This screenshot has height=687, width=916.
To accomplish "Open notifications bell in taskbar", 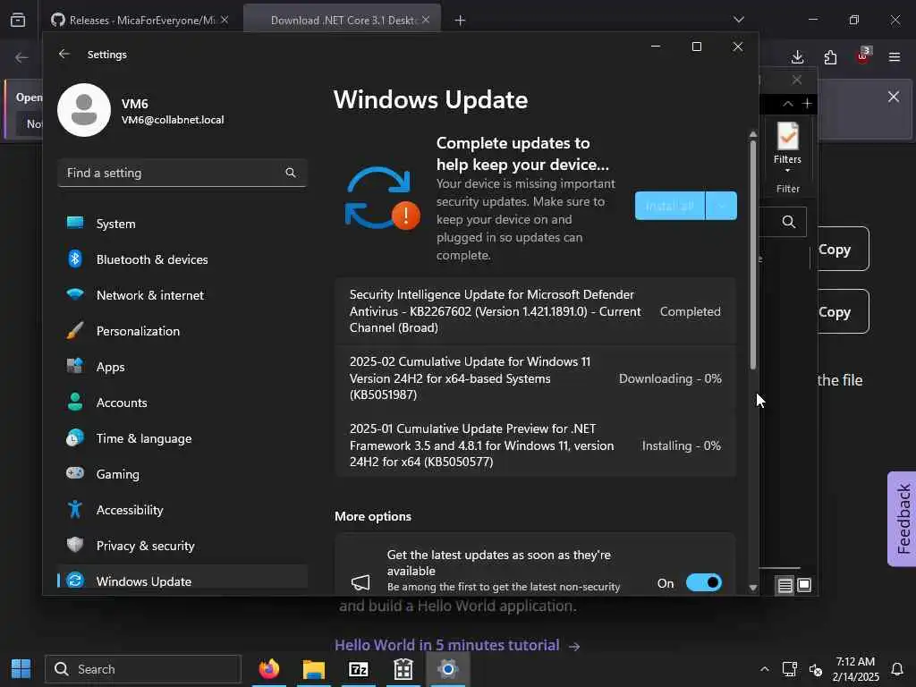I will tap(897, 669).
